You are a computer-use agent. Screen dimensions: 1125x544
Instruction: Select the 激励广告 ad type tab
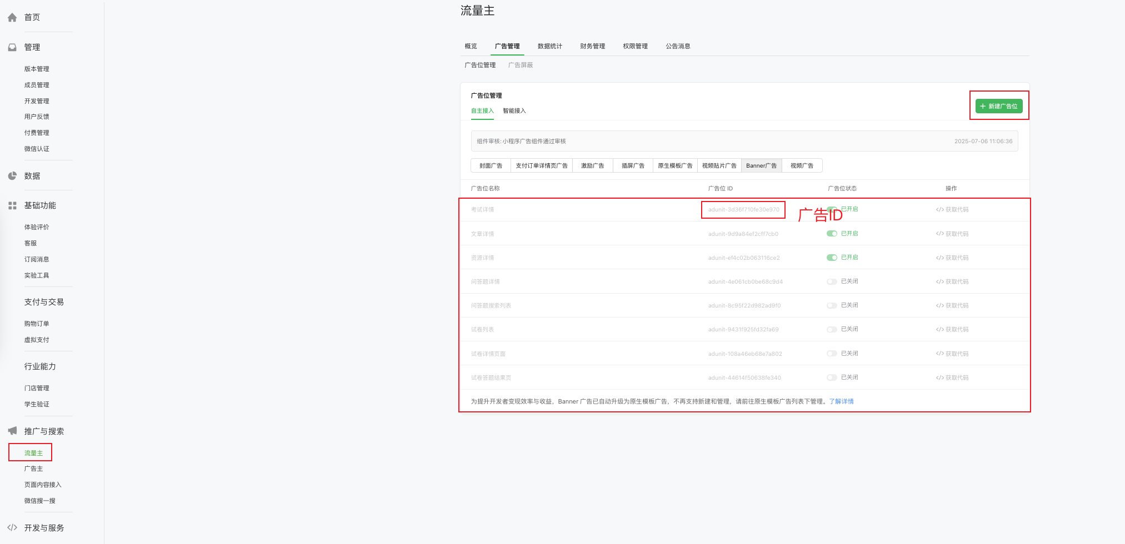point(592,166)
